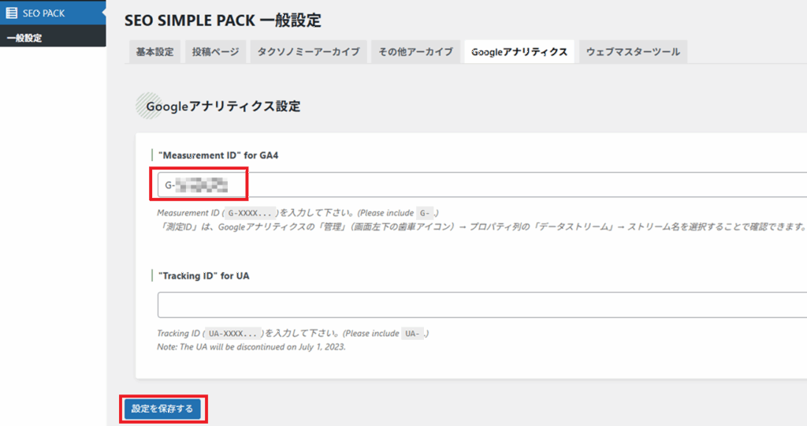Select 一般設定 in the sidebar submenu
Image resolution: width=807 pixels, height=426 pixels.
(x=24, y=38)
